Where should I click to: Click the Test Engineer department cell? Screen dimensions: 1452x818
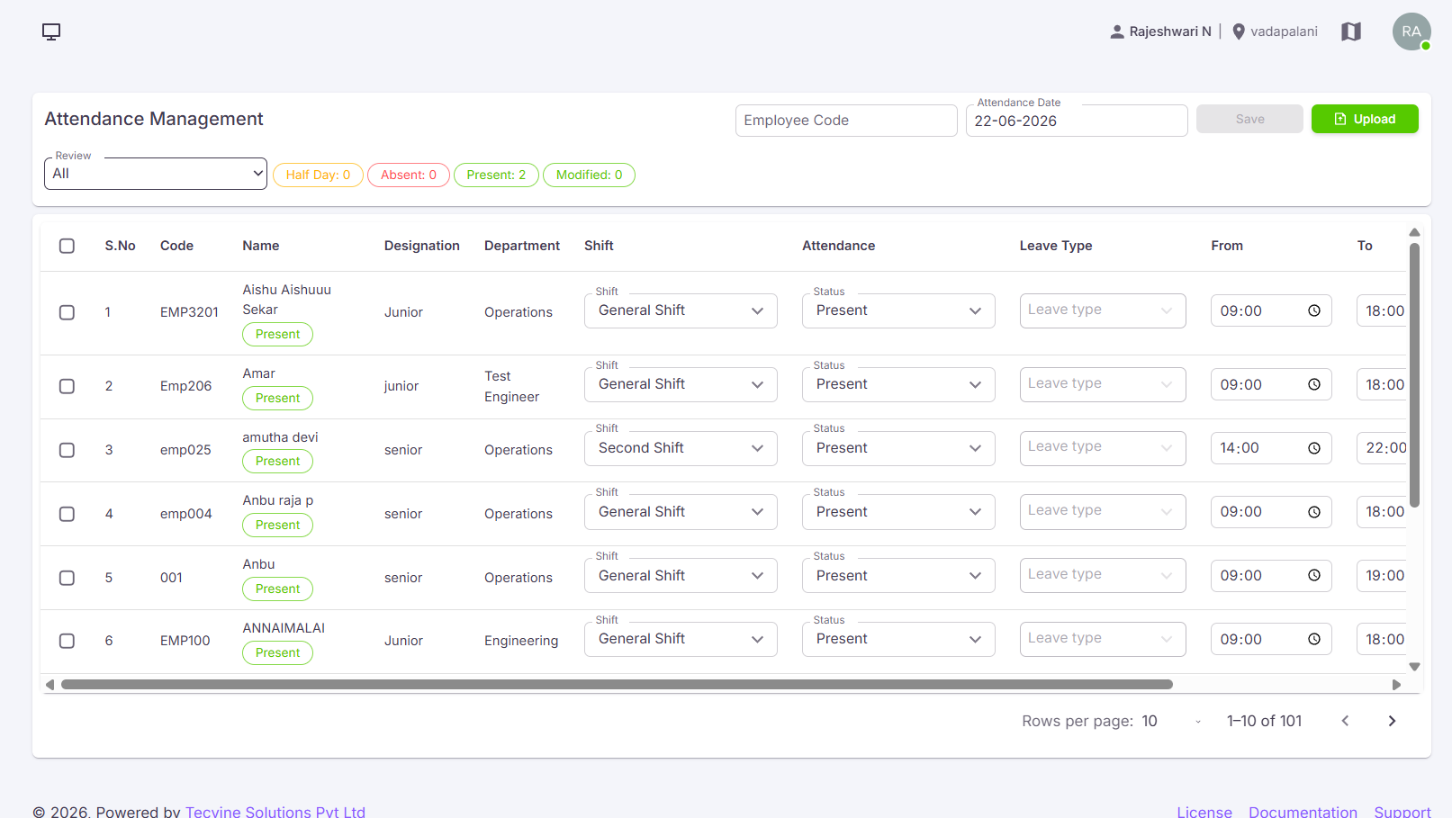tap(511, 386)
